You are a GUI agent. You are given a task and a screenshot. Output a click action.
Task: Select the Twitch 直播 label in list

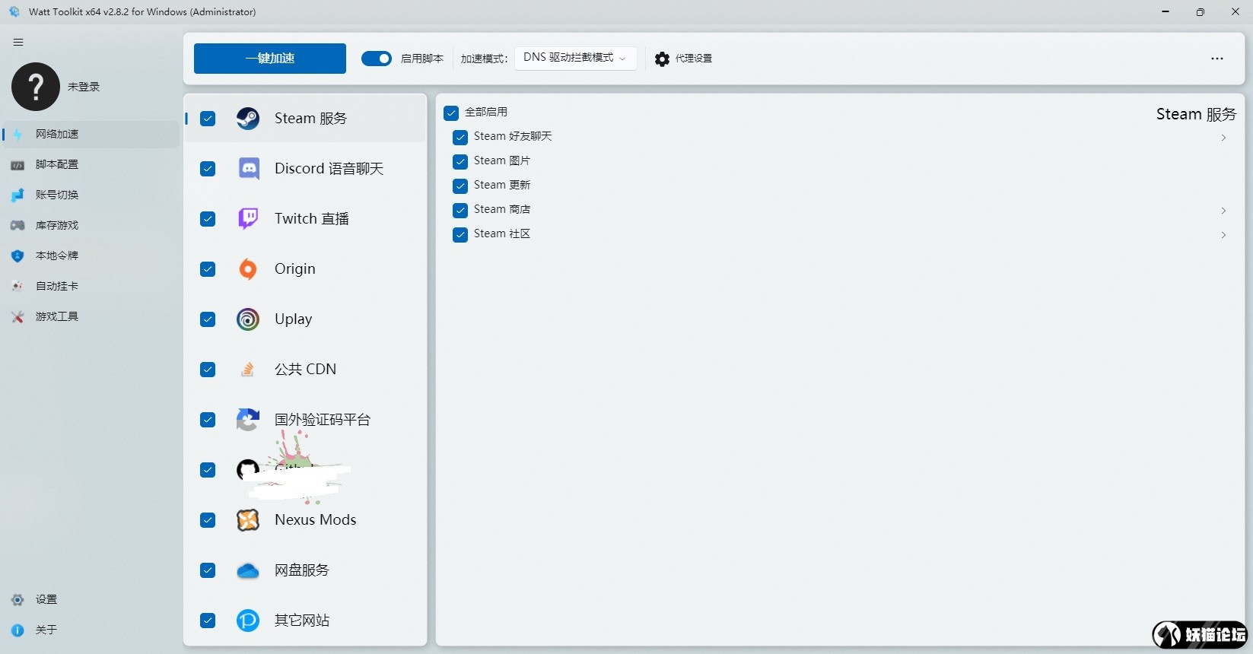click(312, 219)
